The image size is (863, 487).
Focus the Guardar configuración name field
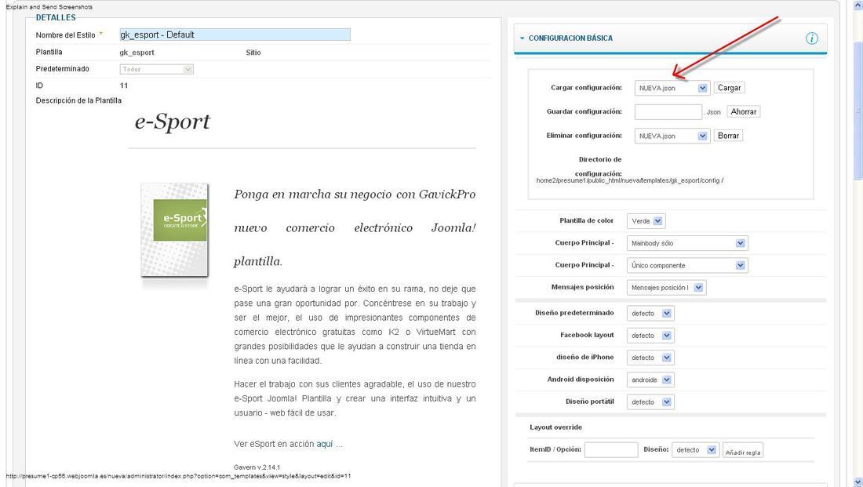[668, 111]
